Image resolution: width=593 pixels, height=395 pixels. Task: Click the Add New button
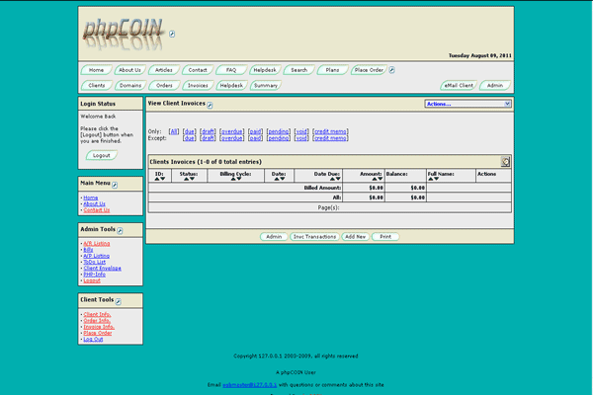tap(355, 237)
